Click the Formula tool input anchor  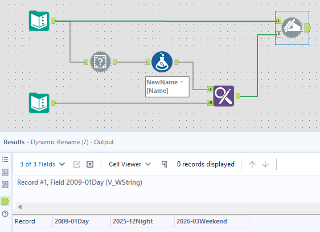(x=147, y=62)
